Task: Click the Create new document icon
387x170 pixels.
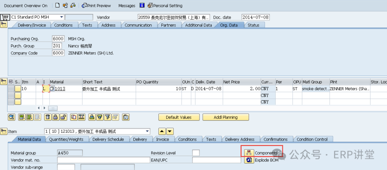Action: pos(57,5)
